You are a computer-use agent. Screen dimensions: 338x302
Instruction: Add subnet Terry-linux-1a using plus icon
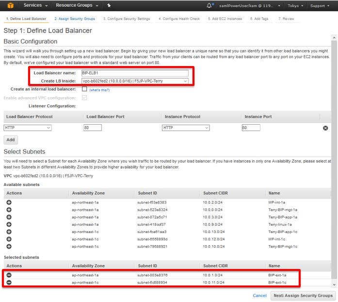9,224
